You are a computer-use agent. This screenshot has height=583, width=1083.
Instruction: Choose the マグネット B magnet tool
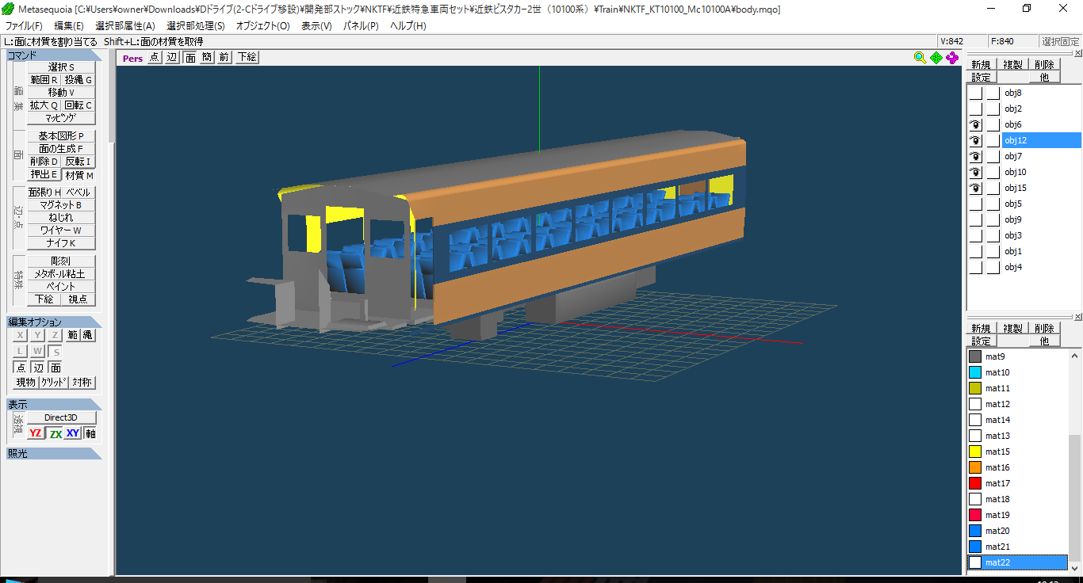coord(61,205)
